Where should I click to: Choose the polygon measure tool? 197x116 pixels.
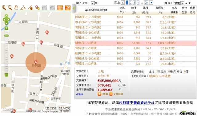[23, 8]
